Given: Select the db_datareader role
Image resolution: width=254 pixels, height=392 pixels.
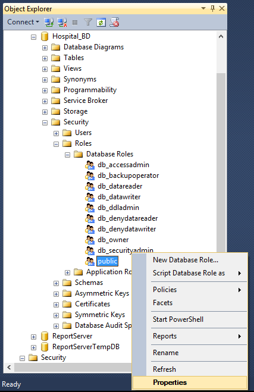Looking at the screenshot, I should pos(120,186).
